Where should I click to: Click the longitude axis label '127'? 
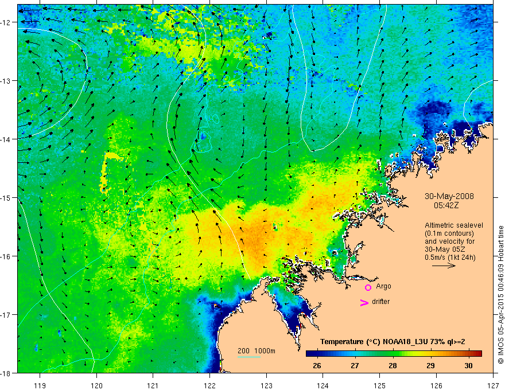pyautogui.click(x=493, y=385)
